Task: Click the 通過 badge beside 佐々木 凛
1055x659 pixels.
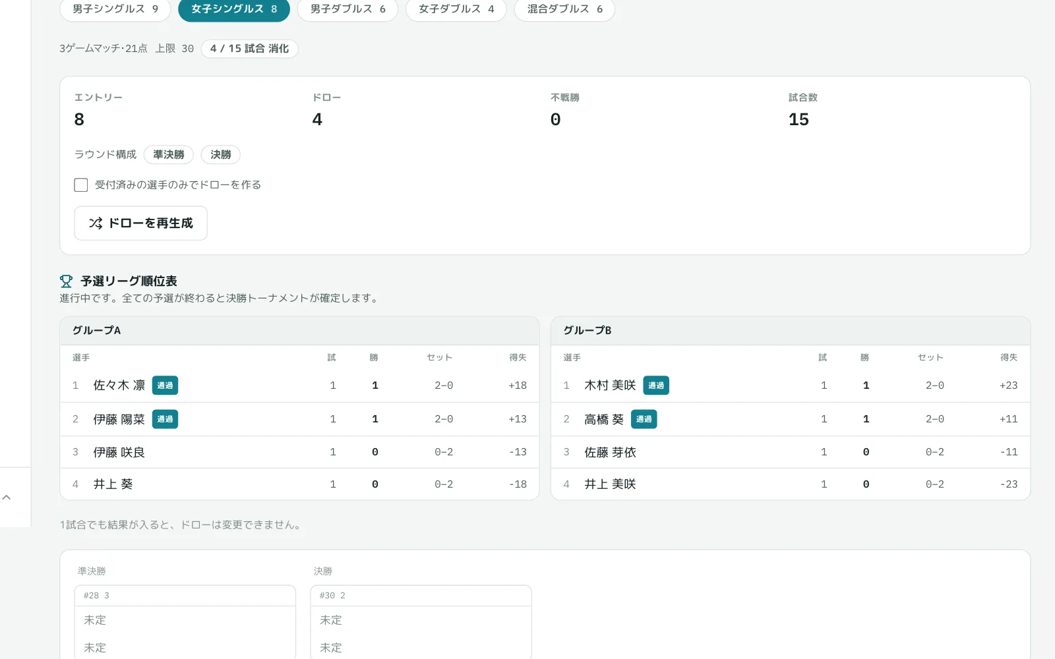Action: pyautogui.click(x=165, y=386)
